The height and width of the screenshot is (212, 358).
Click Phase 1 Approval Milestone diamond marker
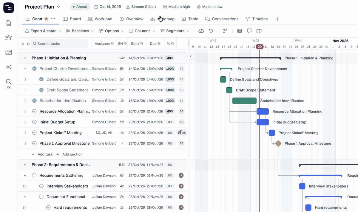pyautogui.click(x=278, y=144)
